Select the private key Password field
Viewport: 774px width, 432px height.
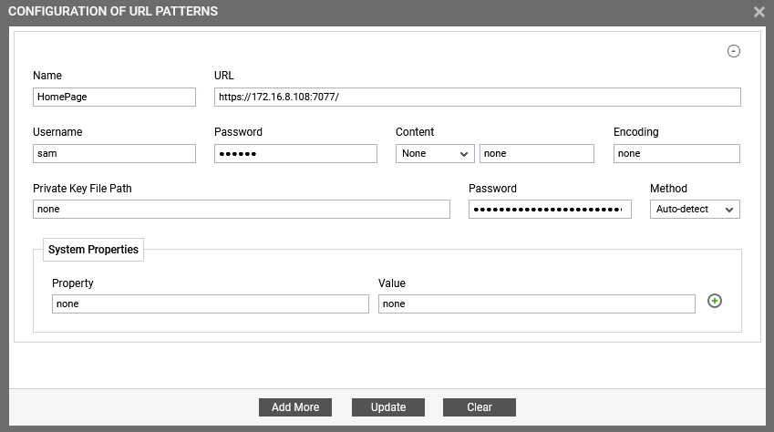tap(550, 210)
